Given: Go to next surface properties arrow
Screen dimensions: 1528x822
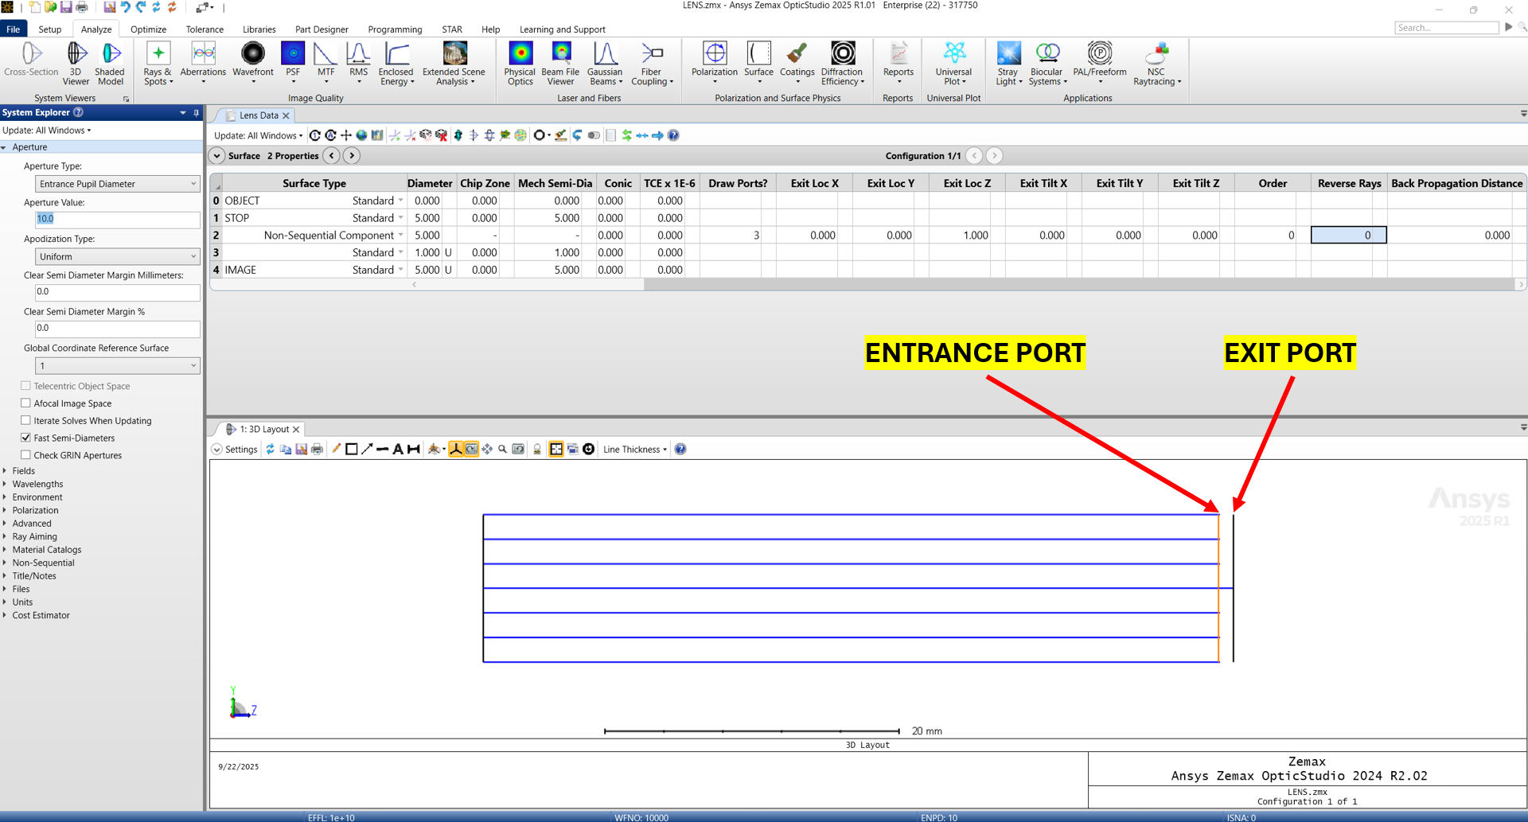Looking at the screenshot, I should point(352,156).
